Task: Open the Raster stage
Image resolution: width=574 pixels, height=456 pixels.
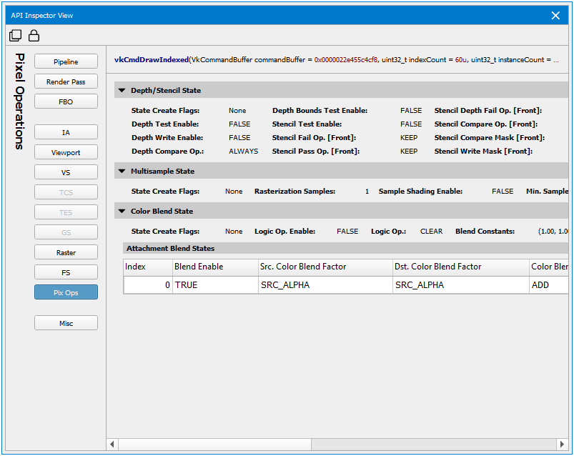Action: point(66,253)
